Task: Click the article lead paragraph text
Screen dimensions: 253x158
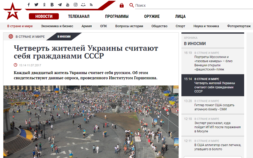Action: [x=86, y=75]
